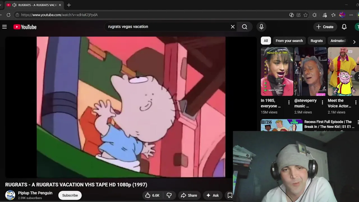The width and height of the screenshot is (359, 202).
Task: Click the video title RUGRATS VACATION VHS
Action: pyautogui.click(x=76, y=185)
